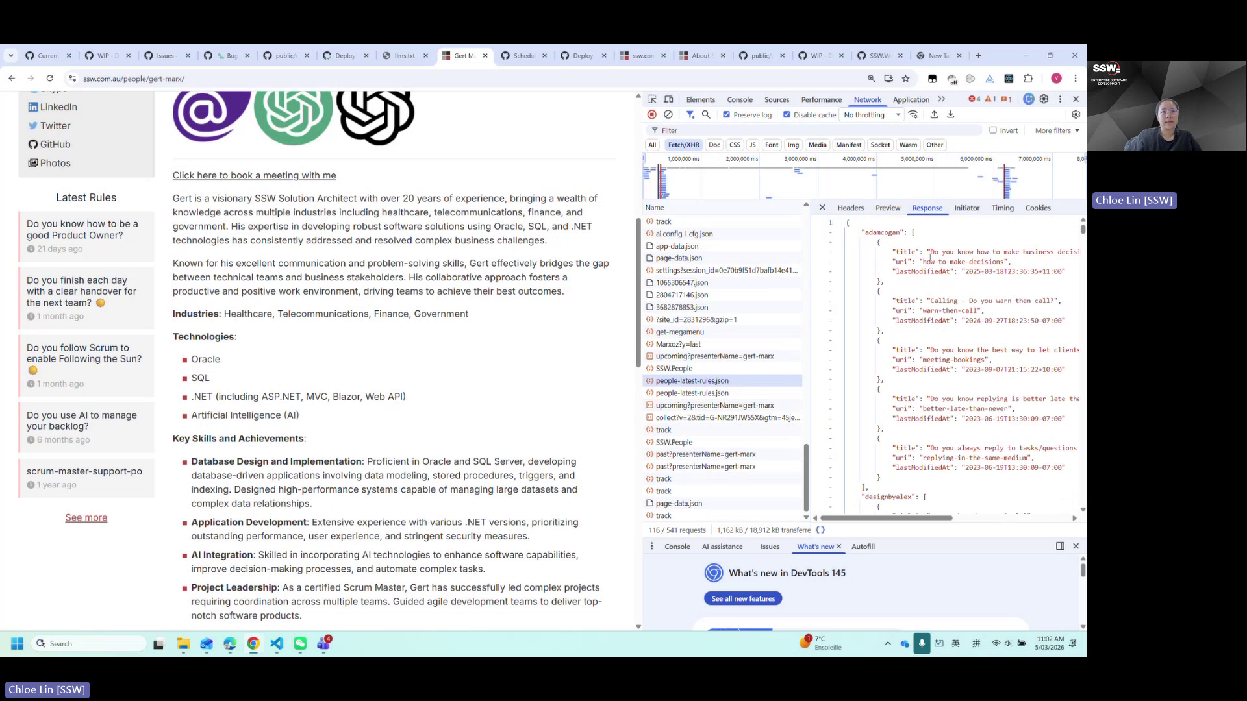Close the DevTools panel
Viewport: 1247px width, 701px height.
(1076, 99)
